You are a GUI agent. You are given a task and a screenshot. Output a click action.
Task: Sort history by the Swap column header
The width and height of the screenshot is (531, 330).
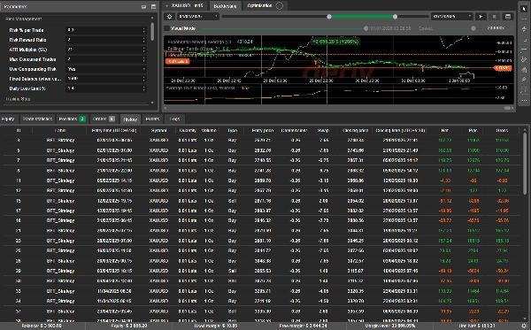(323, 130)
